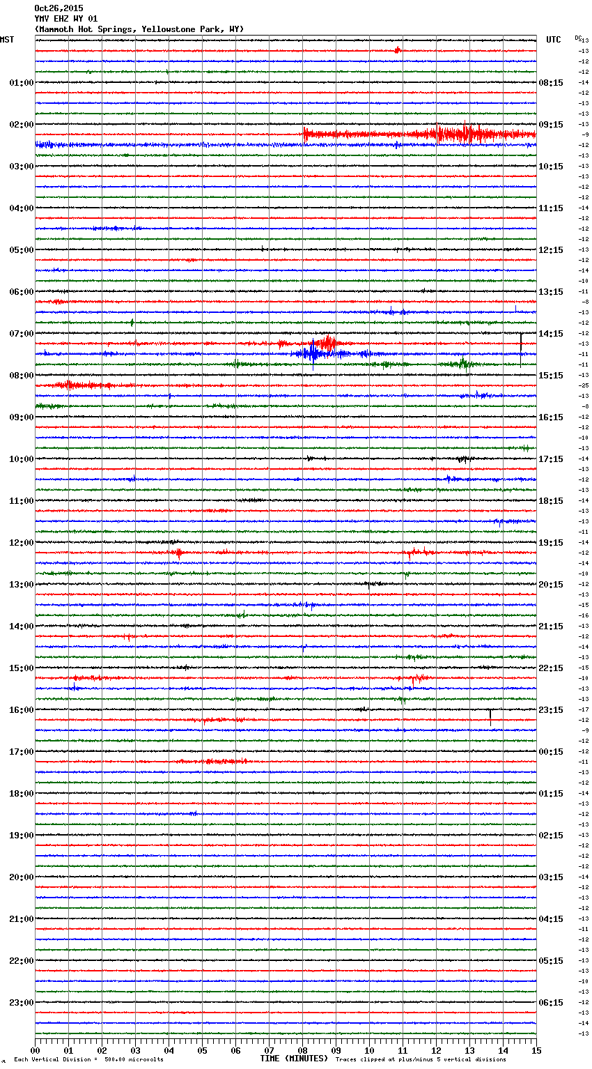Click the 06:15 UTC time label

(551, 1002)
